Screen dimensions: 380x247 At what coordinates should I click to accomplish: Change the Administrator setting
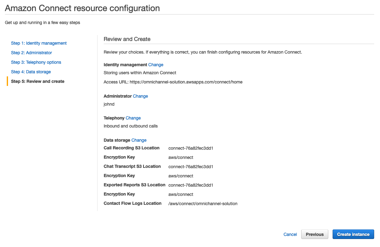pos(140,96)
